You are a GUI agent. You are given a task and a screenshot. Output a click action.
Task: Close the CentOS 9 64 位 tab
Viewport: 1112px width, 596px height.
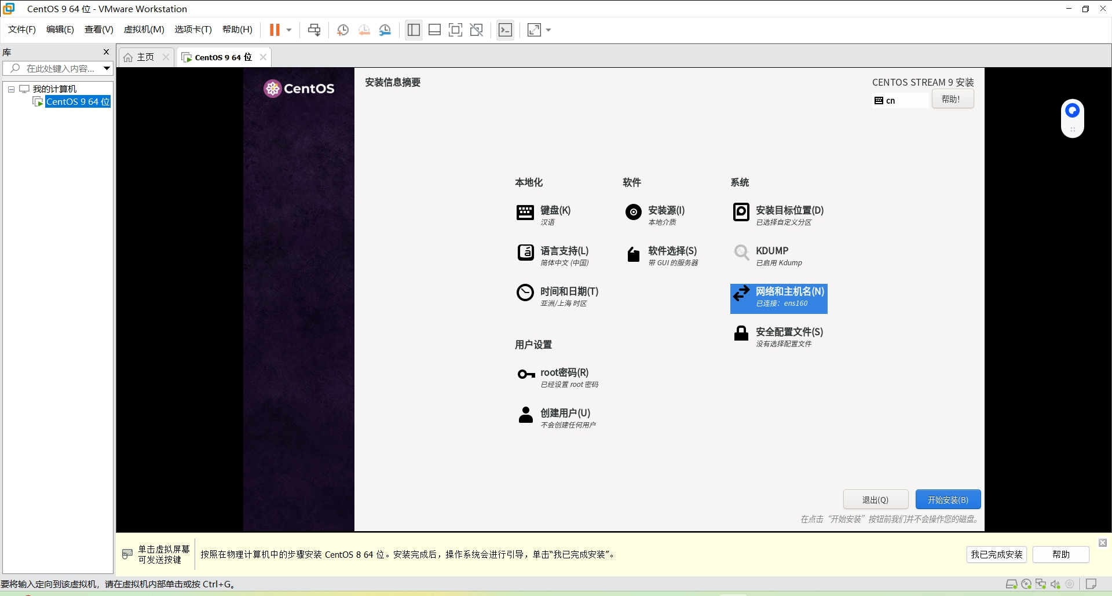tap(264, 57)
